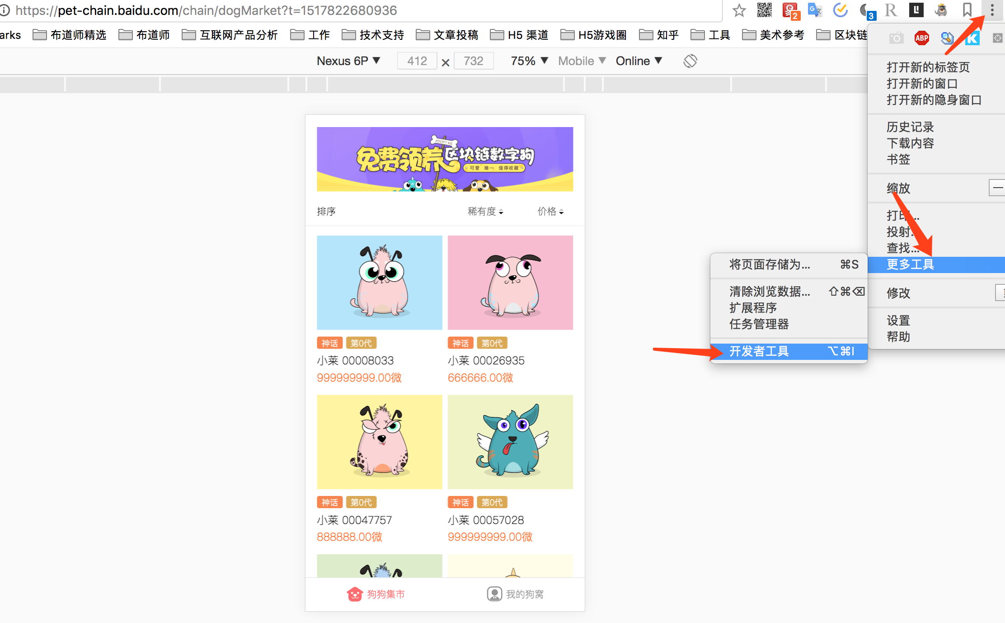Open the 小莱 00057028 teal dog thumbnail
Image resolution: width=1005 pixels, height=623 pixels.
(x=510, y=442)
